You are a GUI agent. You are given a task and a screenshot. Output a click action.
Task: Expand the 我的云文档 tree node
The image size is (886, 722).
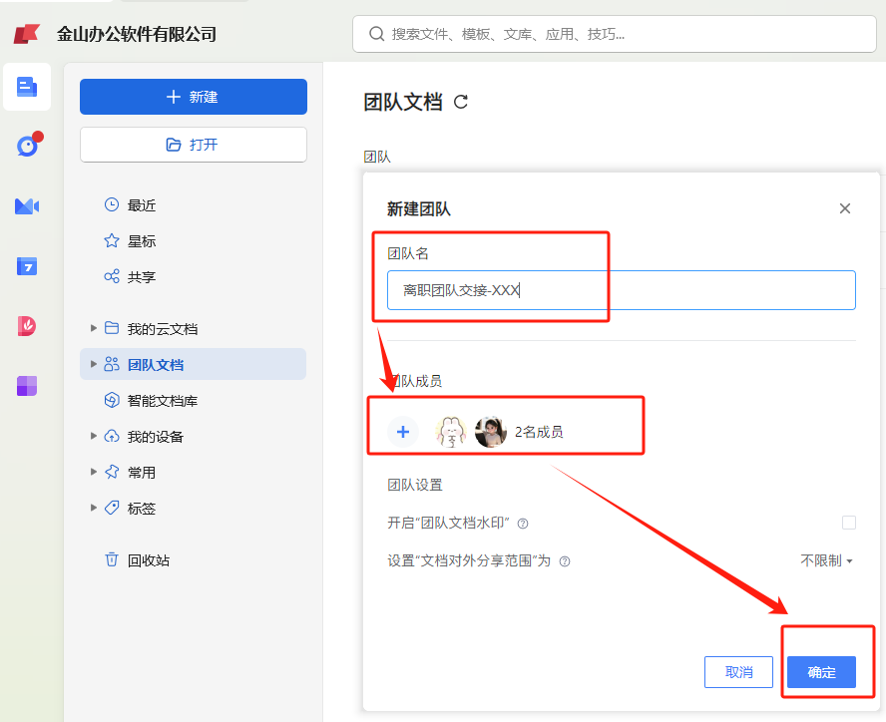(x=94, y=328)
